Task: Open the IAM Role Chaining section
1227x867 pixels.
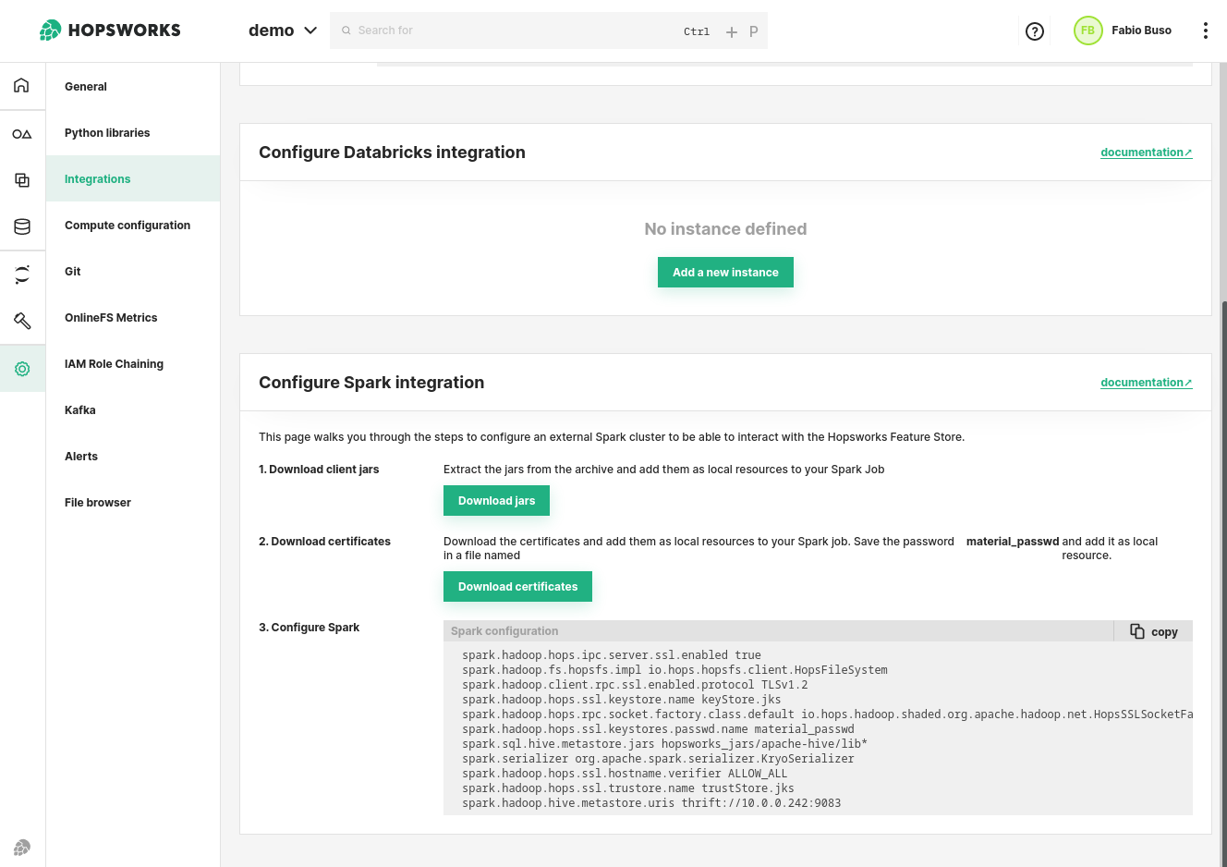Action: [114, 363]
